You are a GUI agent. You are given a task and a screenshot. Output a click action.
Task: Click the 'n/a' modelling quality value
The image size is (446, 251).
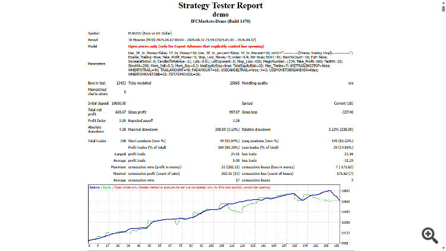coord(351,83)
